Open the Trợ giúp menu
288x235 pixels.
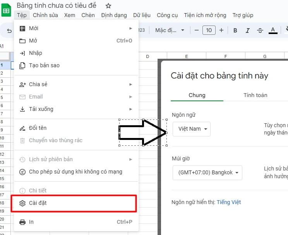[243, 15]
